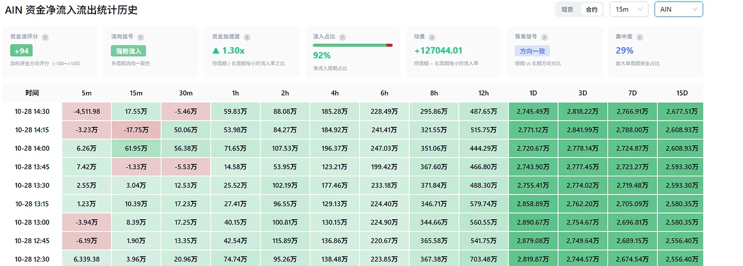Open help icon beside 资金加速度

[247, 37]
